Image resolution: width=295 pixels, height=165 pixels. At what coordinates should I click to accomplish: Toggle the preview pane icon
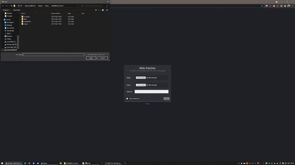(103, 10)
